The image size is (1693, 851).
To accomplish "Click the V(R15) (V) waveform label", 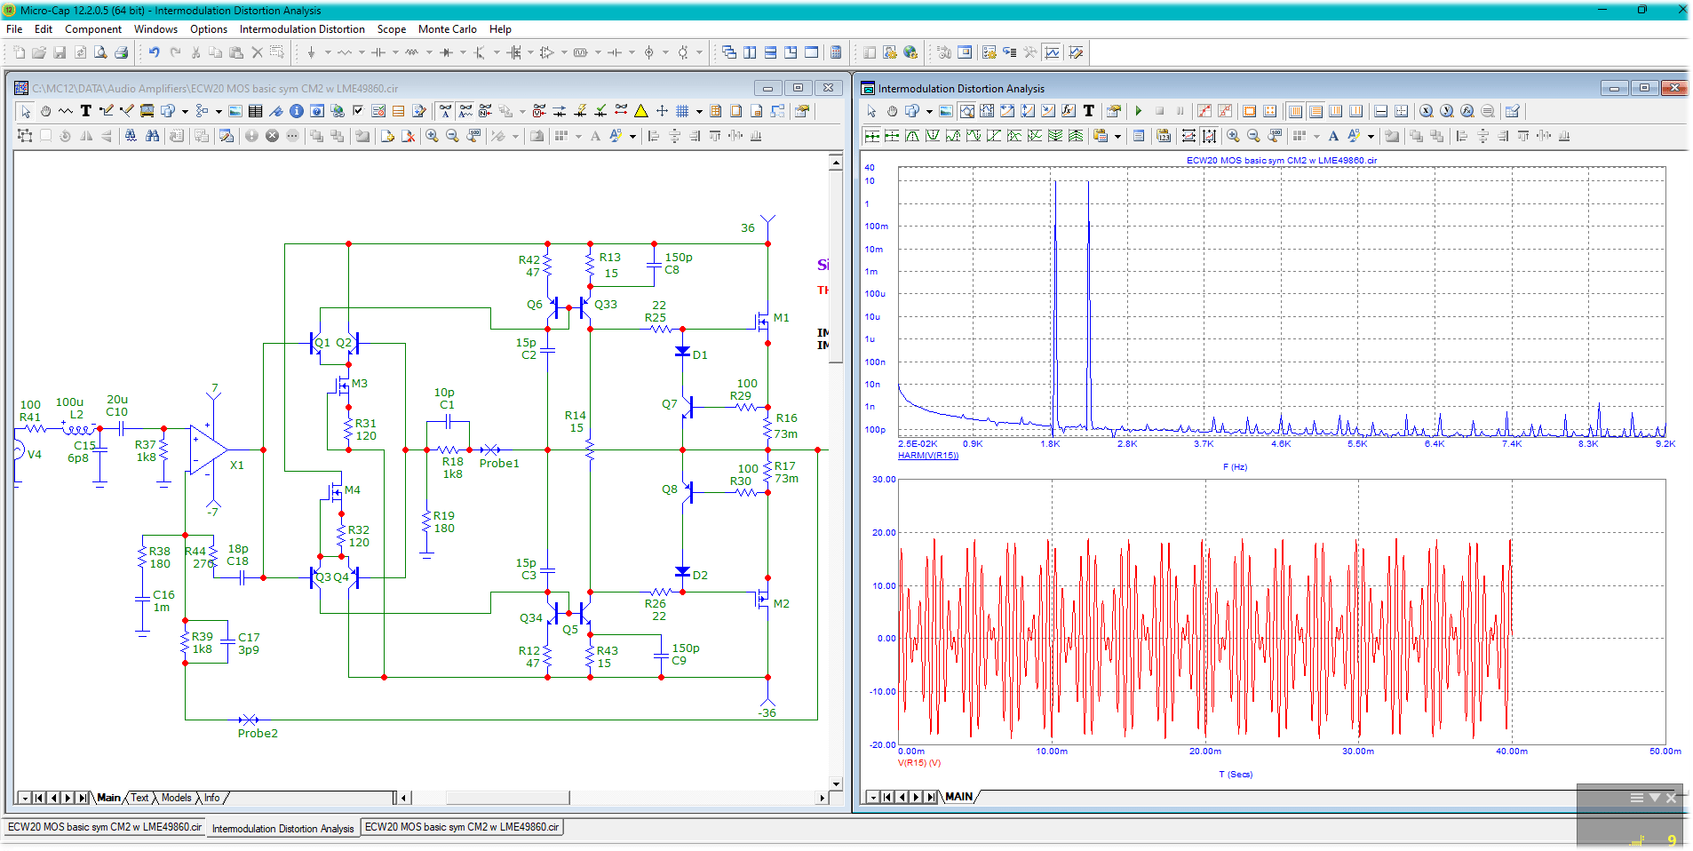I will tap(919, 763).
